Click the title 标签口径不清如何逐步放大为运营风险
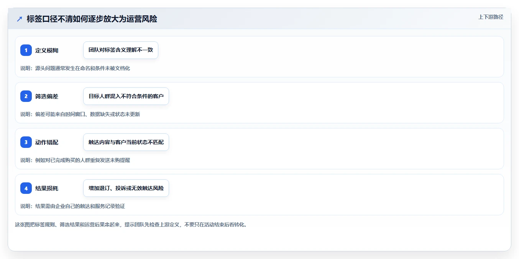 pyautogui.click(x=92, y=19)
